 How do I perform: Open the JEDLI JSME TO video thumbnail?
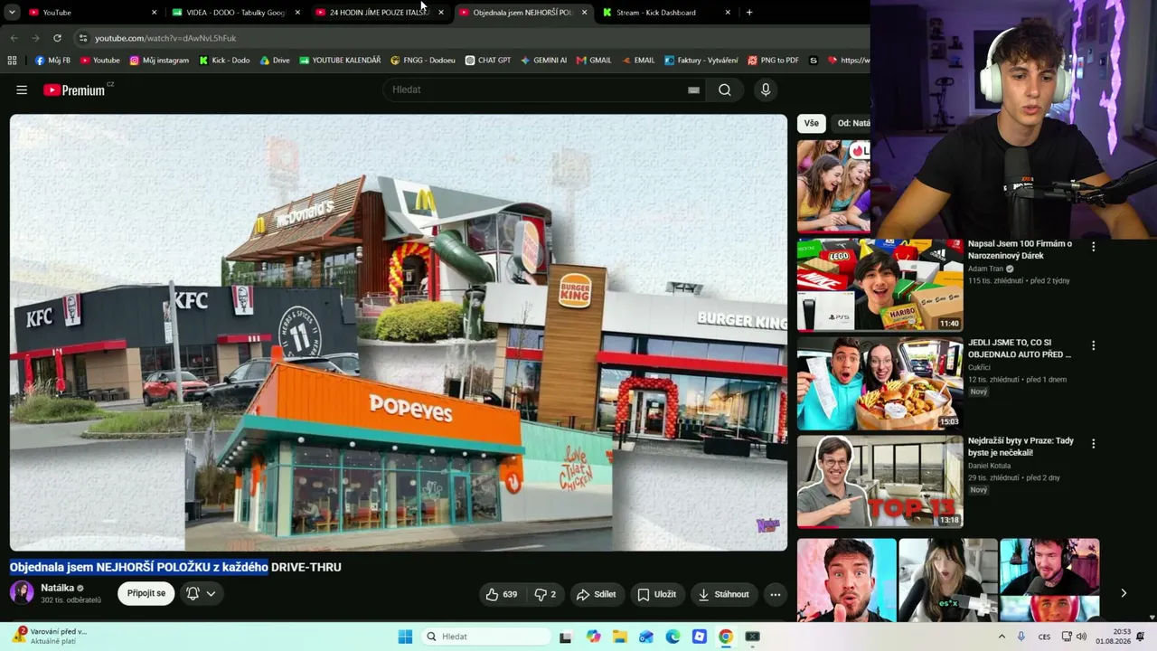[x=880, y=383]
